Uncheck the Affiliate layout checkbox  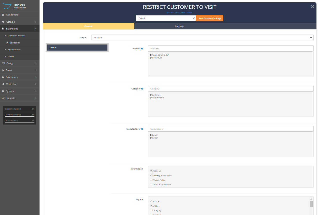151,206
